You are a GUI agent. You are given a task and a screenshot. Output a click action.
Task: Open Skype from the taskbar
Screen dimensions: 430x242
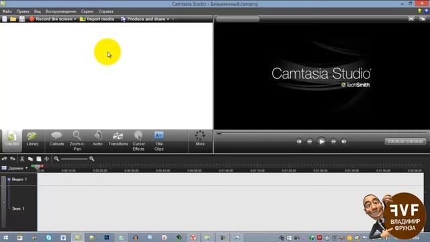48,237
